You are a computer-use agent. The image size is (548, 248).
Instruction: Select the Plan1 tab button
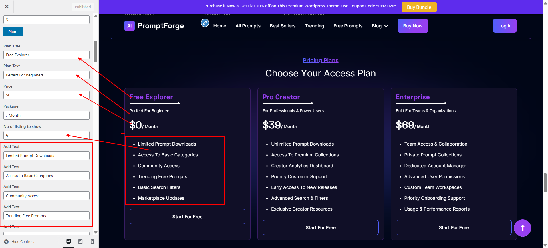(13, 32)
